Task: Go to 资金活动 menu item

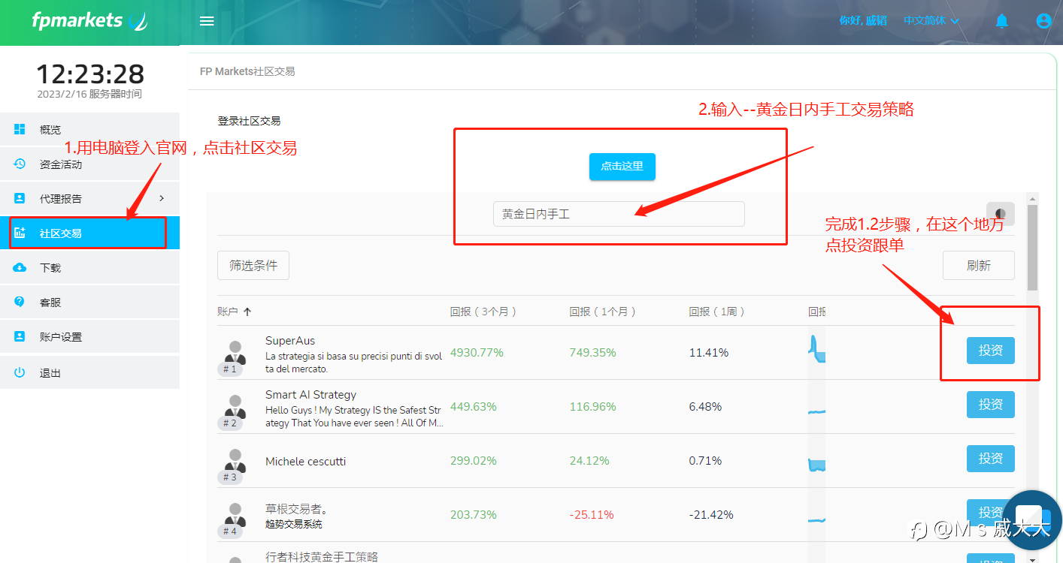Action: pyautogui.click(x=90, y=164)
